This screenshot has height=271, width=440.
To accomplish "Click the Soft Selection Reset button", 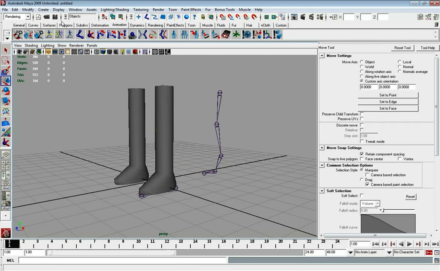I will tap(410, 196).
